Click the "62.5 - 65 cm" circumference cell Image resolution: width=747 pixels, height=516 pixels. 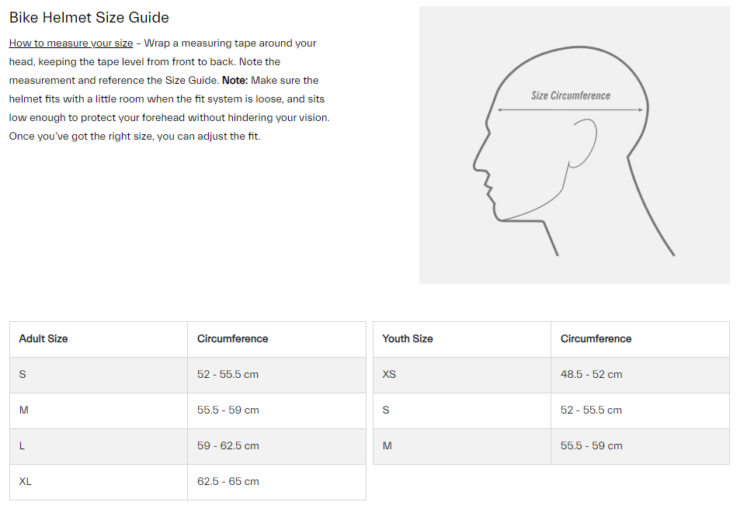[228, 482]
